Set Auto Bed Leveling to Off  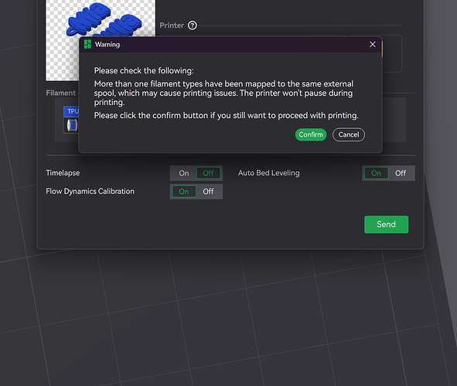(x=401, y=173)
